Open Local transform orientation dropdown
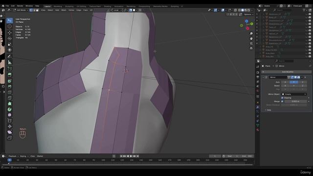The width and height of the screenshot is (313, 176). tap(115, 10)
